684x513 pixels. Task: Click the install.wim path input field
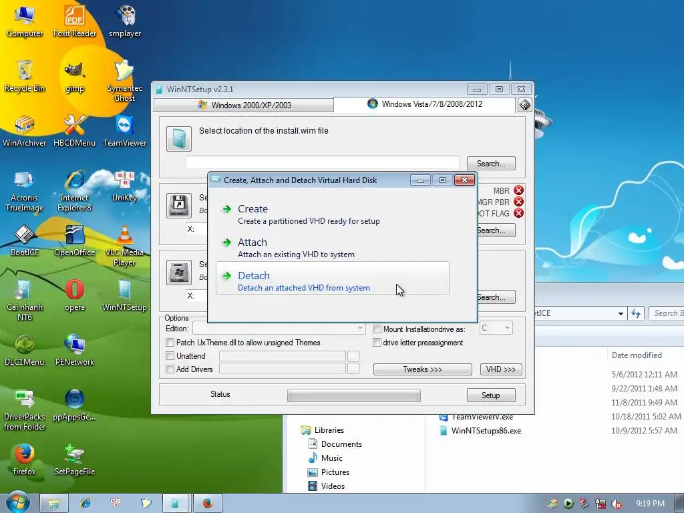point(323,162)
